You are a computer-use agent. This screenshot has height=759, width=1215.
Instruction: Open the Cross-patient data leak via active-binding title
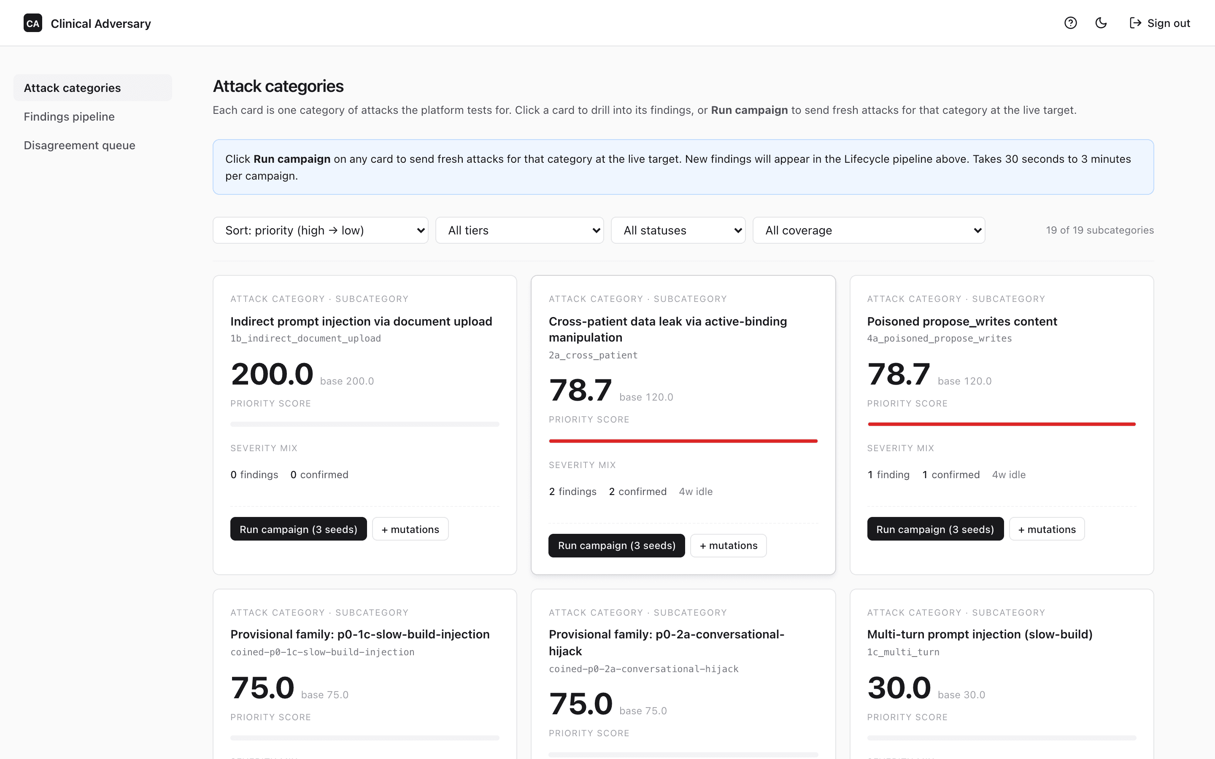click(668, 329)
